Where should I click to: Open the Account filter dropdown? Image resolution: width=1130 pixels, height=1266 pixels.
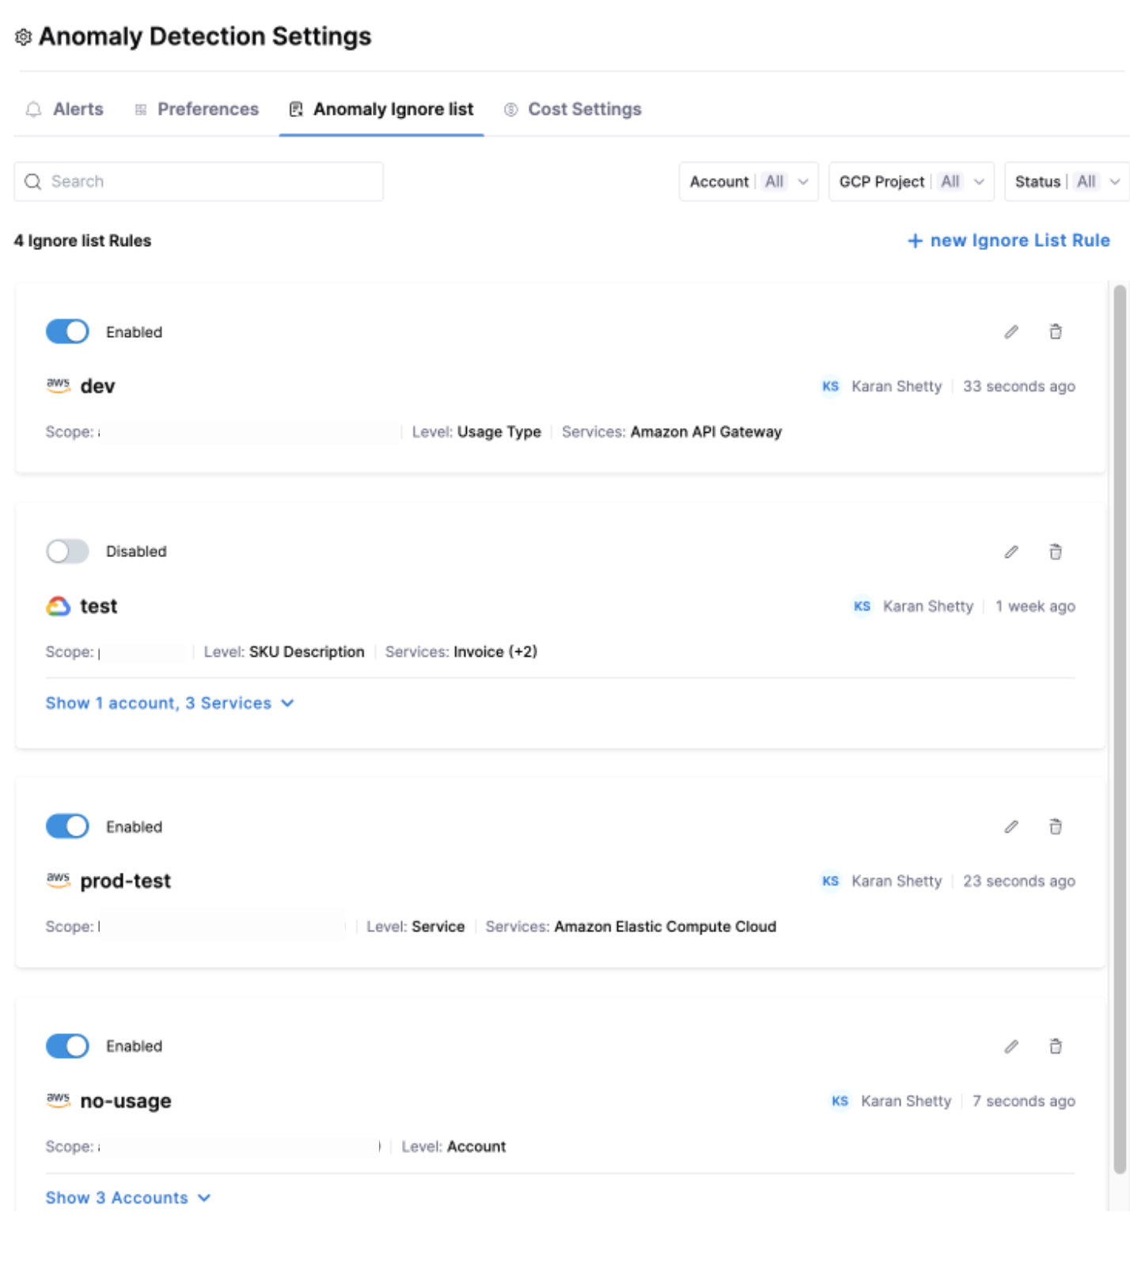(748, 182)
